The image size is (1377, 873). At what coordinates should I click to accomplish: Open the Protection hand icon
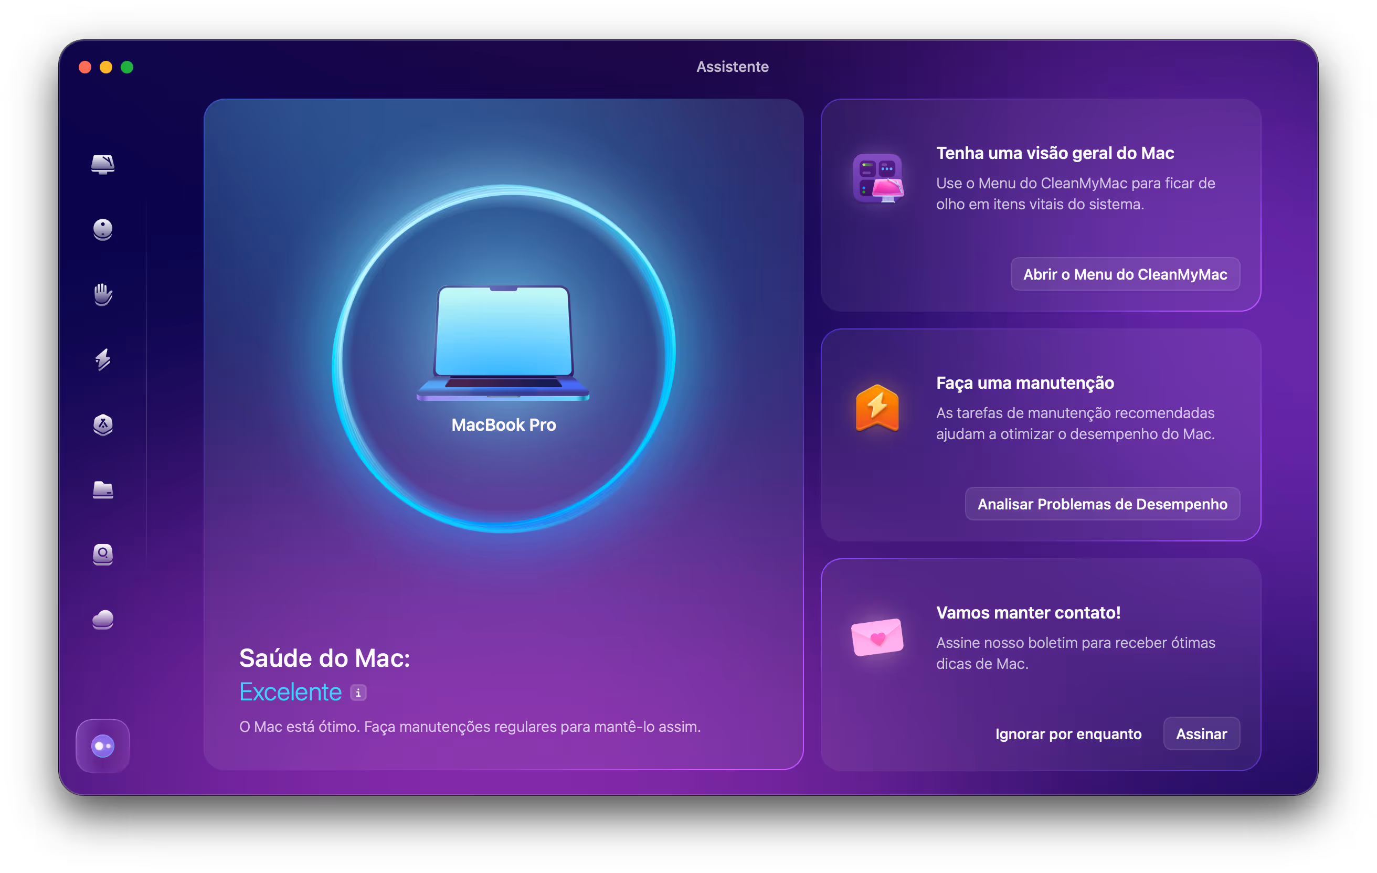[x=103, y=294]
